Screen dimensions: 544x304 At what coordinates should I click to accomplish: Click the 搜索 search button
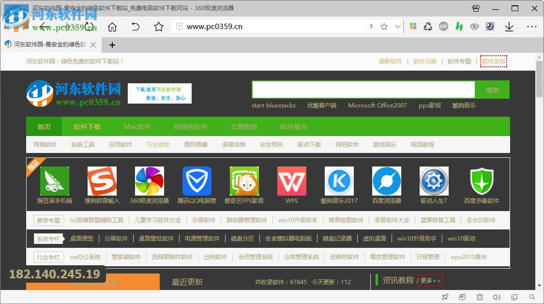492,90
